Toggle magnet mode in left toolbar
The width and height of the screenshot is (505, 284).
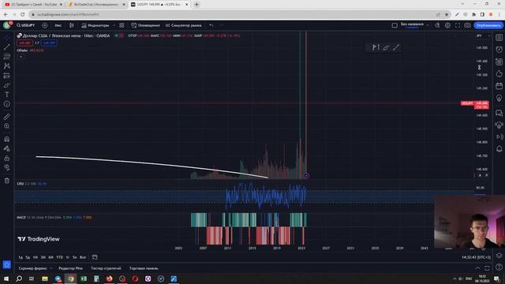coord(7,139)
